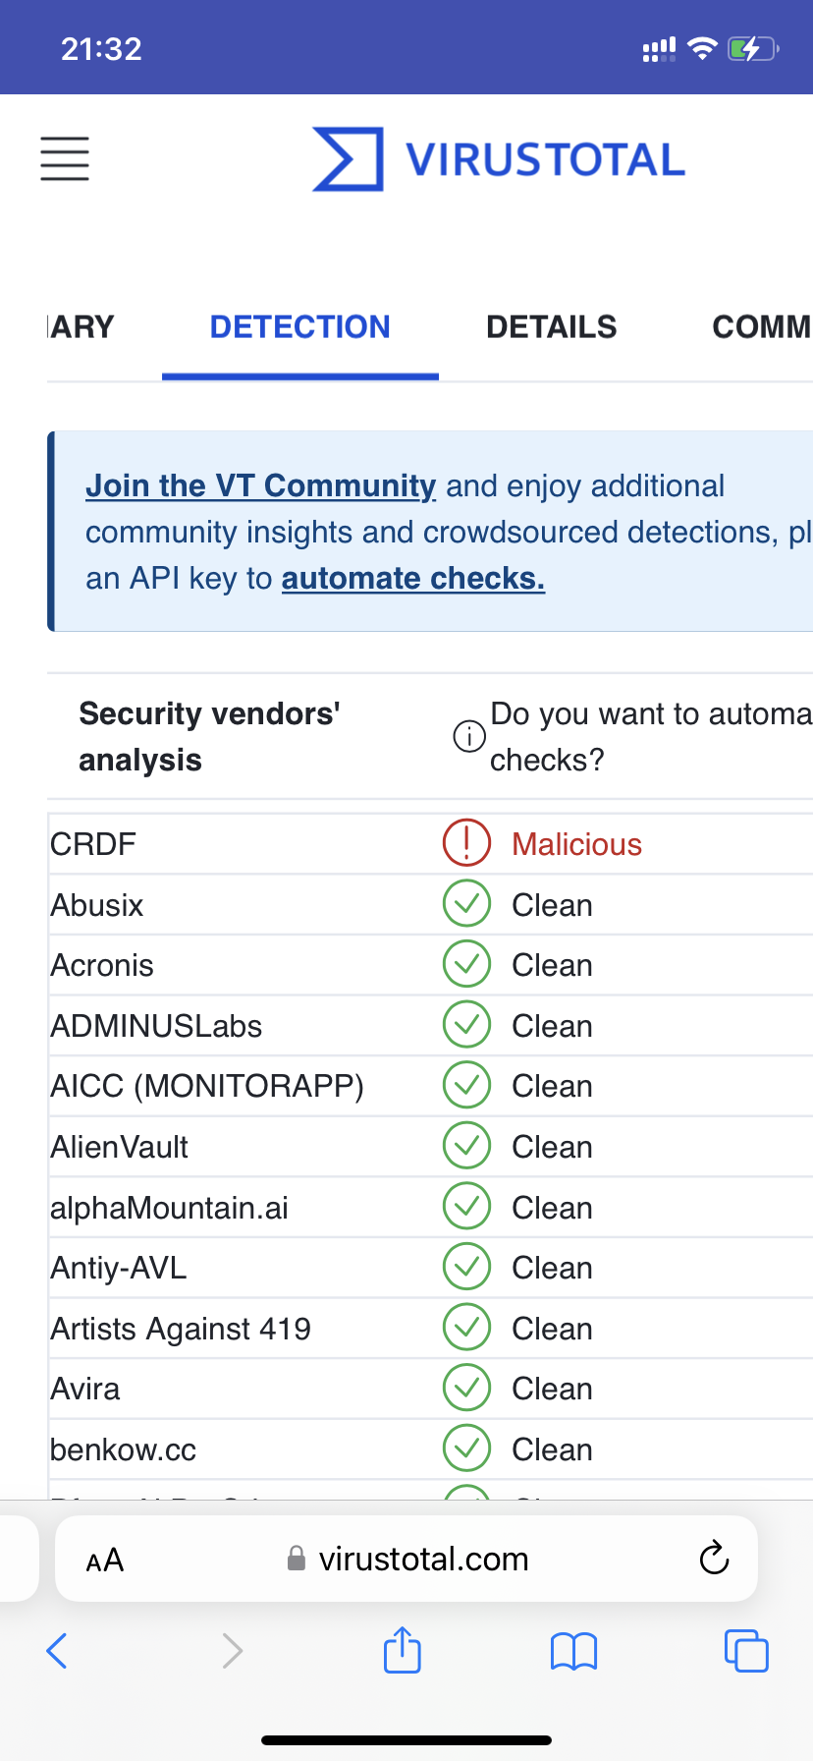
Task: Tap the VirusTotal logo
Action: [499, 159]
